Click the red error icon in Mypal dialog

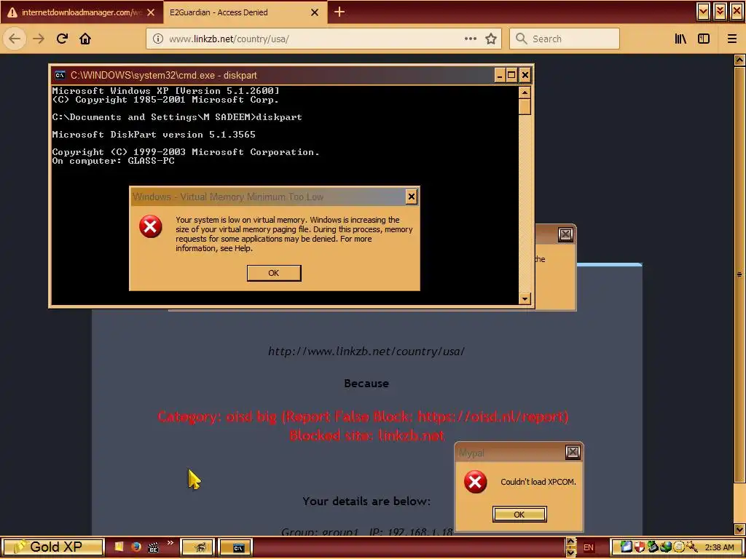click(x=475, y=482)
